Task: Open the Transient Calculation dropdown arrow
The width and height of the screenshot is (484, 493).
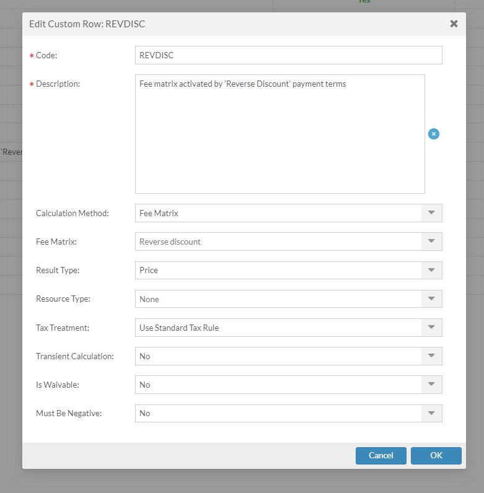Action: [x=431, y=356]
